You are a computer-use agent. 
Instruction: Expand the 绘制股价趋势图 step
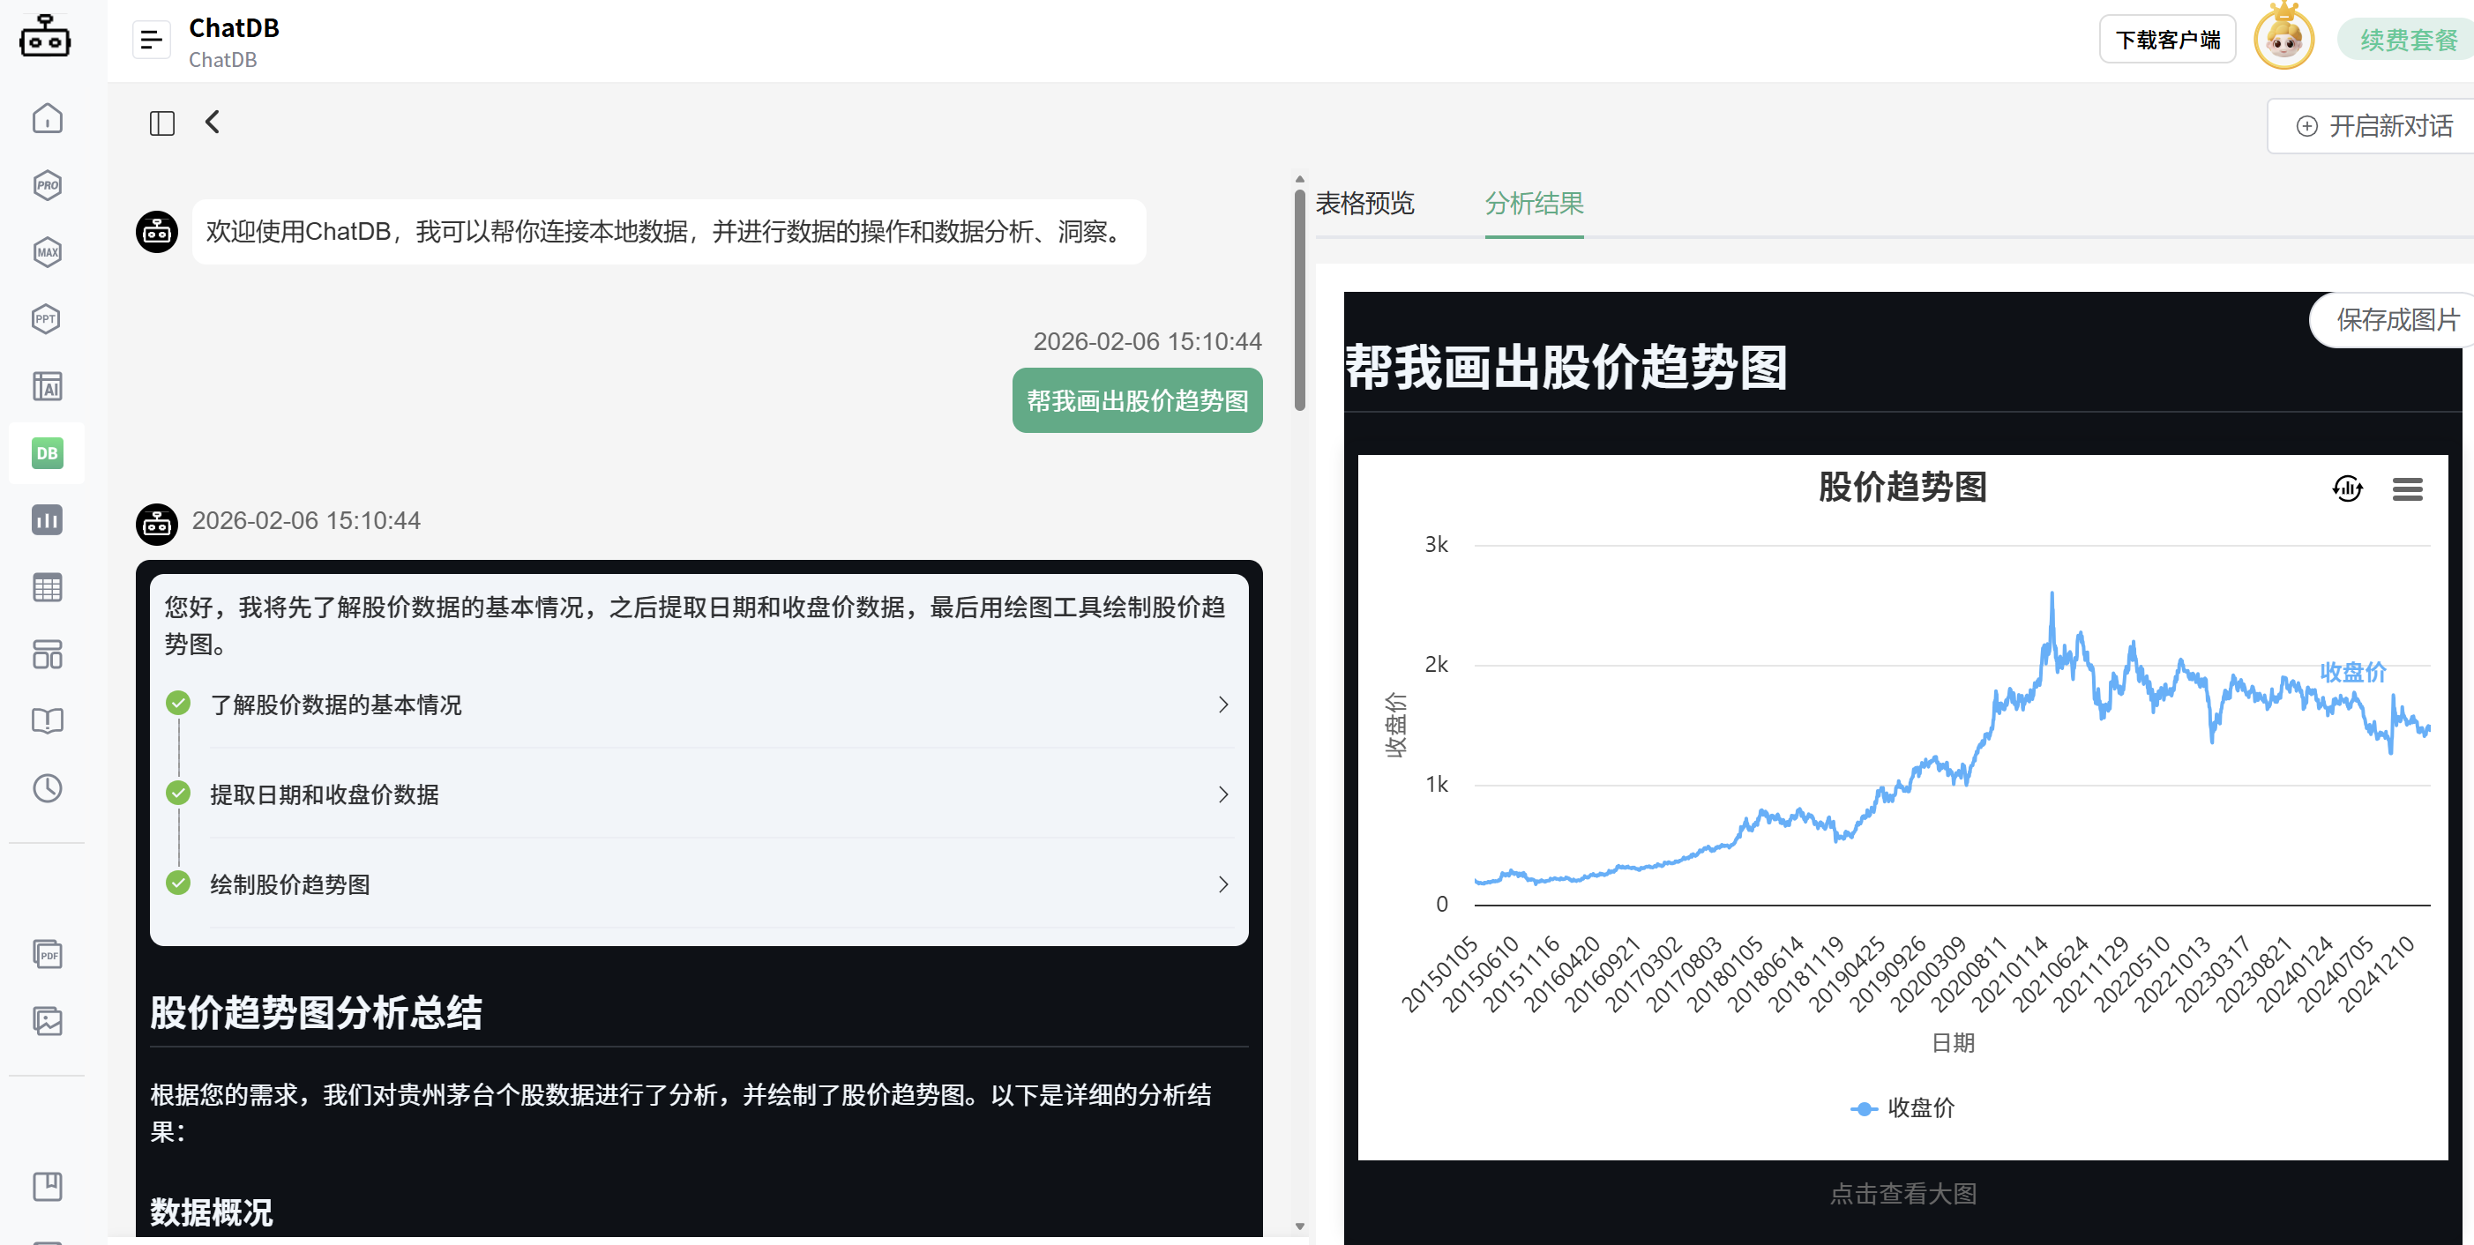(x=1222, y=884)
